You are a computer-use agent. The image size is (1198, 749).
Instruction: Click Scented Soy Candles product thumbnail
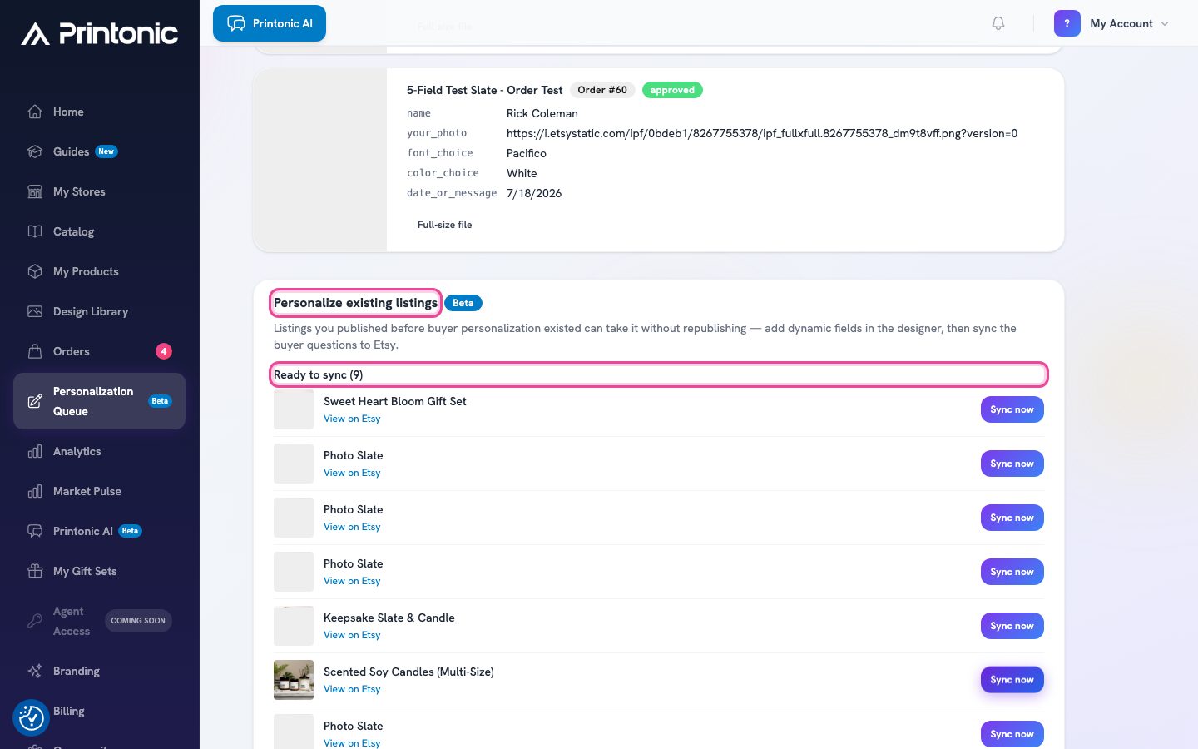coord(294,680)
